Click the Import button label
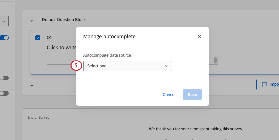Screen dimensions: 279x140 point(274,85)
